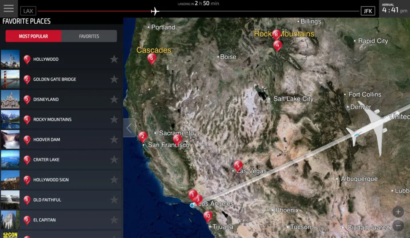The image size is (410, 238).
Task: Select the Crater Lake pin near Cascades
Action: pos(152,59)
